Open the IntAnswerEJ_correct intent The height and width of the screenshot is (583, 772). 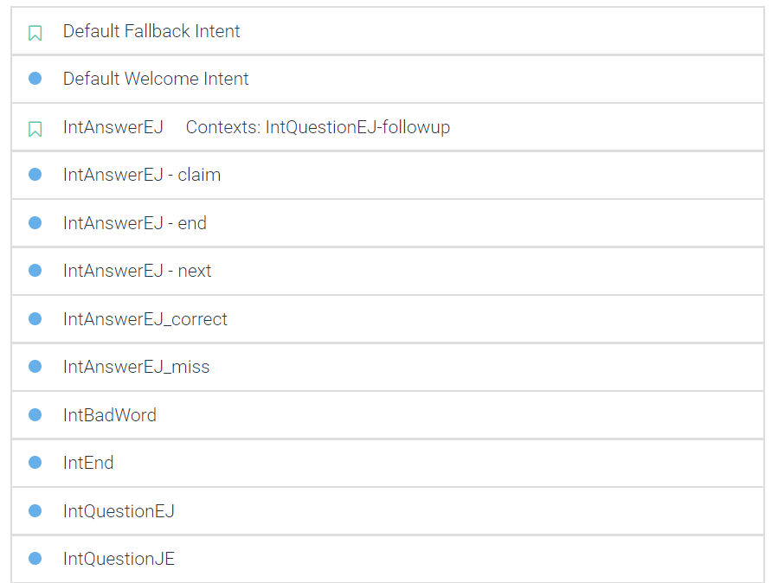point(145,319)
